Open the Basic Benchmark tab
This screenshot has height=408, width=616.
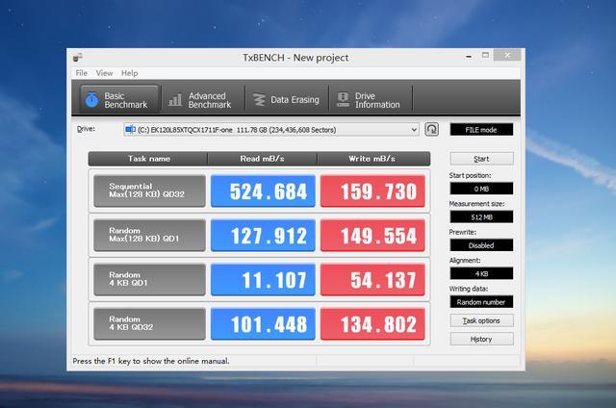tap(119, 100)
